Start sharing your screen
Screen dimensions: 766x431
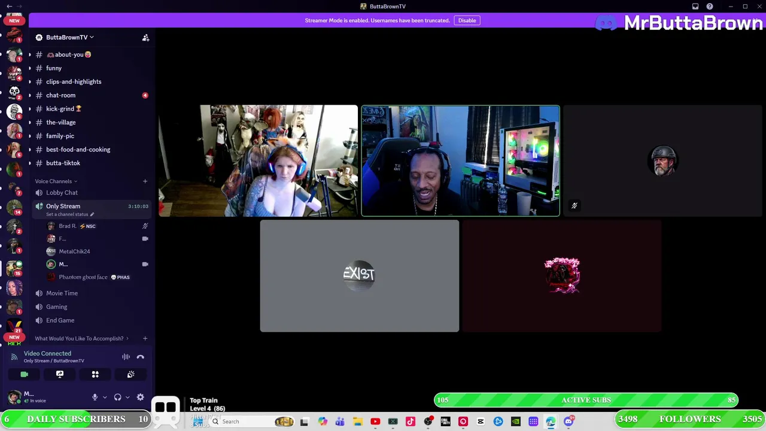pyautogui.click(x=60, y=374)
